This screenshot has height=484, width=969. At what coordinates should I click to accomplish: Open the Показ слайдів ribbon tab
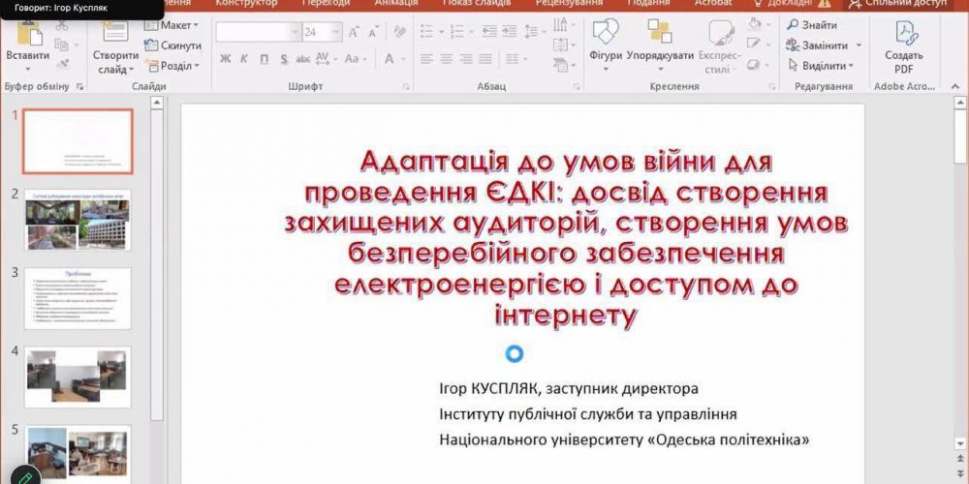(x=477, y=3)
